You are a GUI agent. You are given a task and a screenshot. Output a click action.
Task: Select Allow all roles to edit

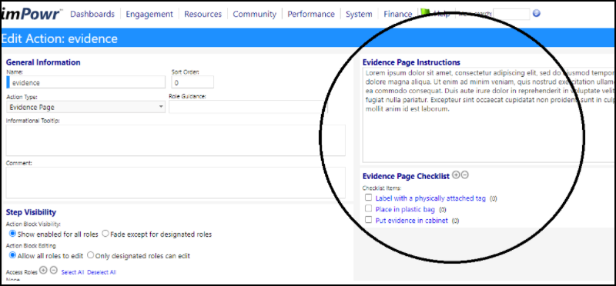pos(12,255)
